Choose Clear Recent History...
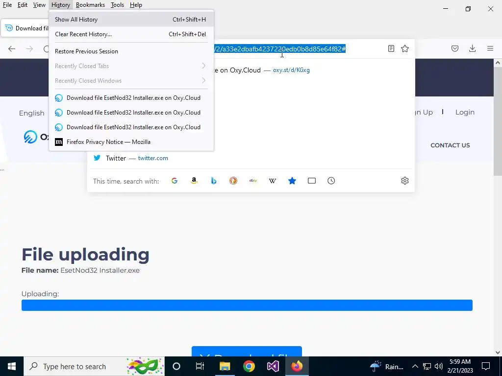 click(131, 34)
